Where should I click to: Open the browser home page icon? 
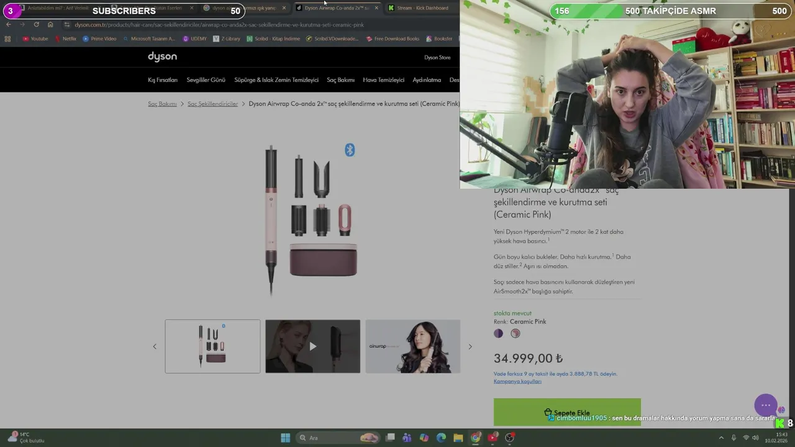(x=50, y=25)
